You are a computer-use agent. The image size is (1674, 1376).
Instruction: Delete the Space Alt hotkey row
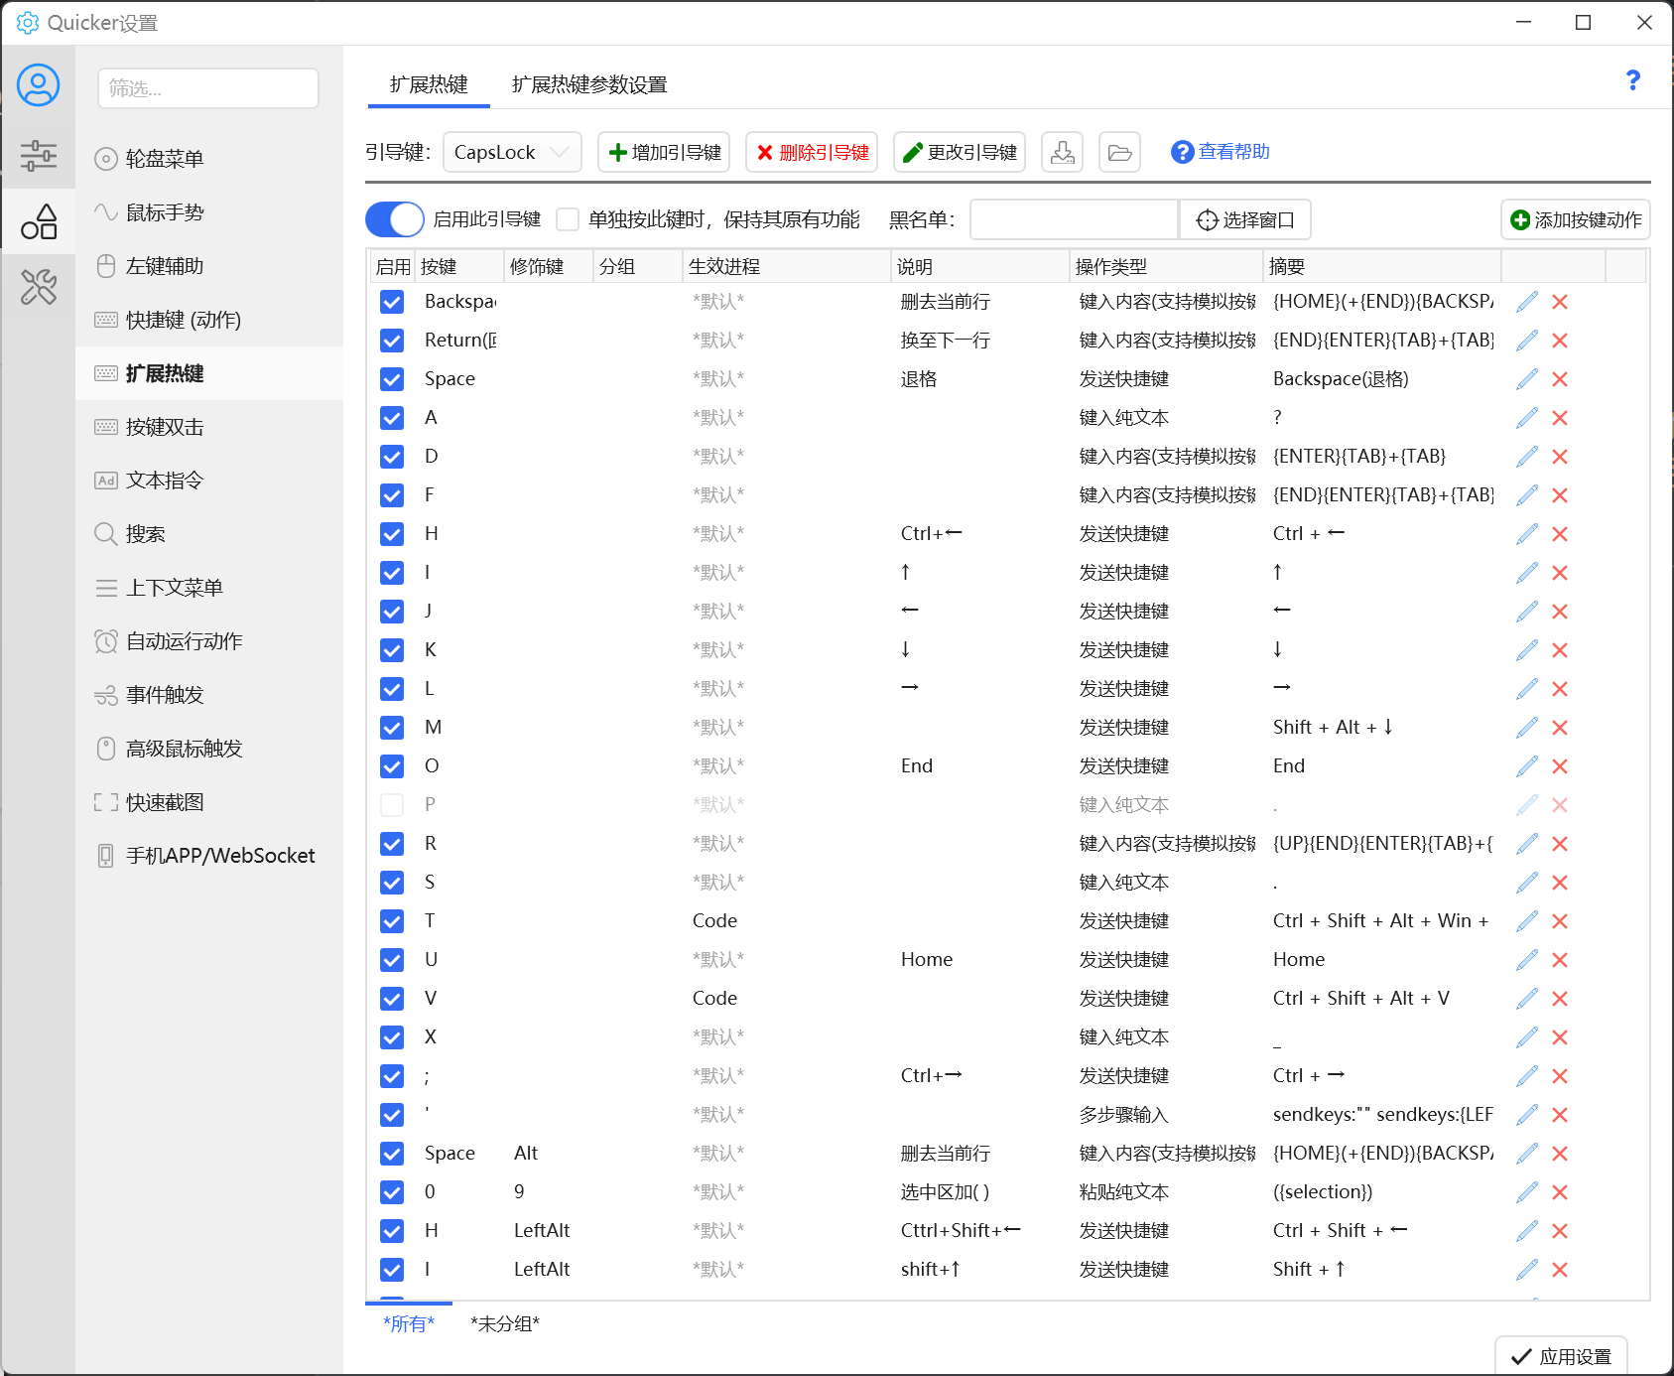(1560, 1154)
